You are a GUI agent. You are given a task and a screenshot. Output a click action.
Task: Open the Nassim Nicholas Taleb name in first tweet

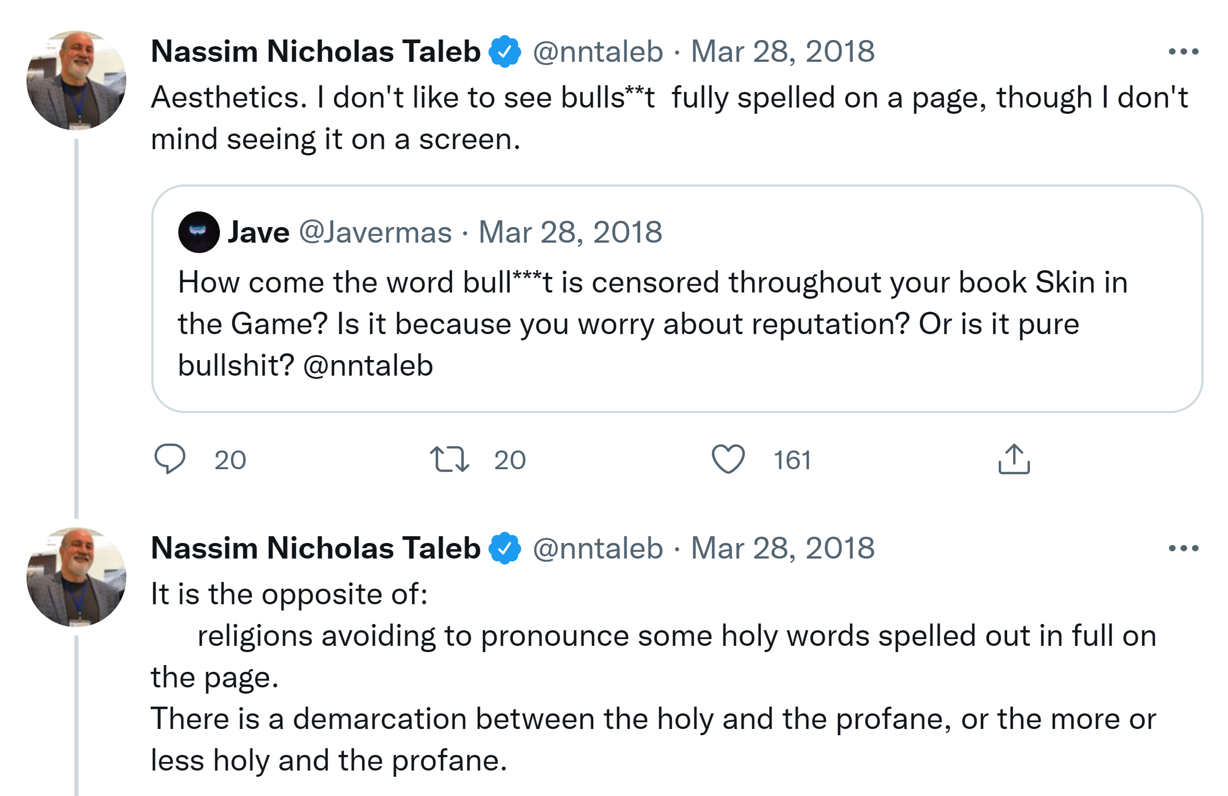[x=316, y=51]
